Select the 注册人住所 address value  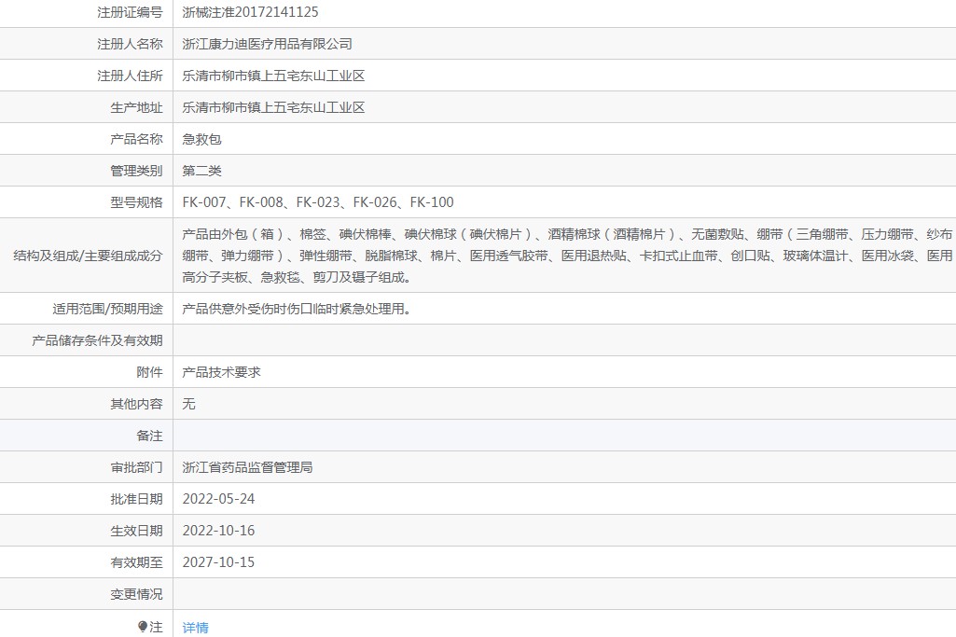(273, 76)
